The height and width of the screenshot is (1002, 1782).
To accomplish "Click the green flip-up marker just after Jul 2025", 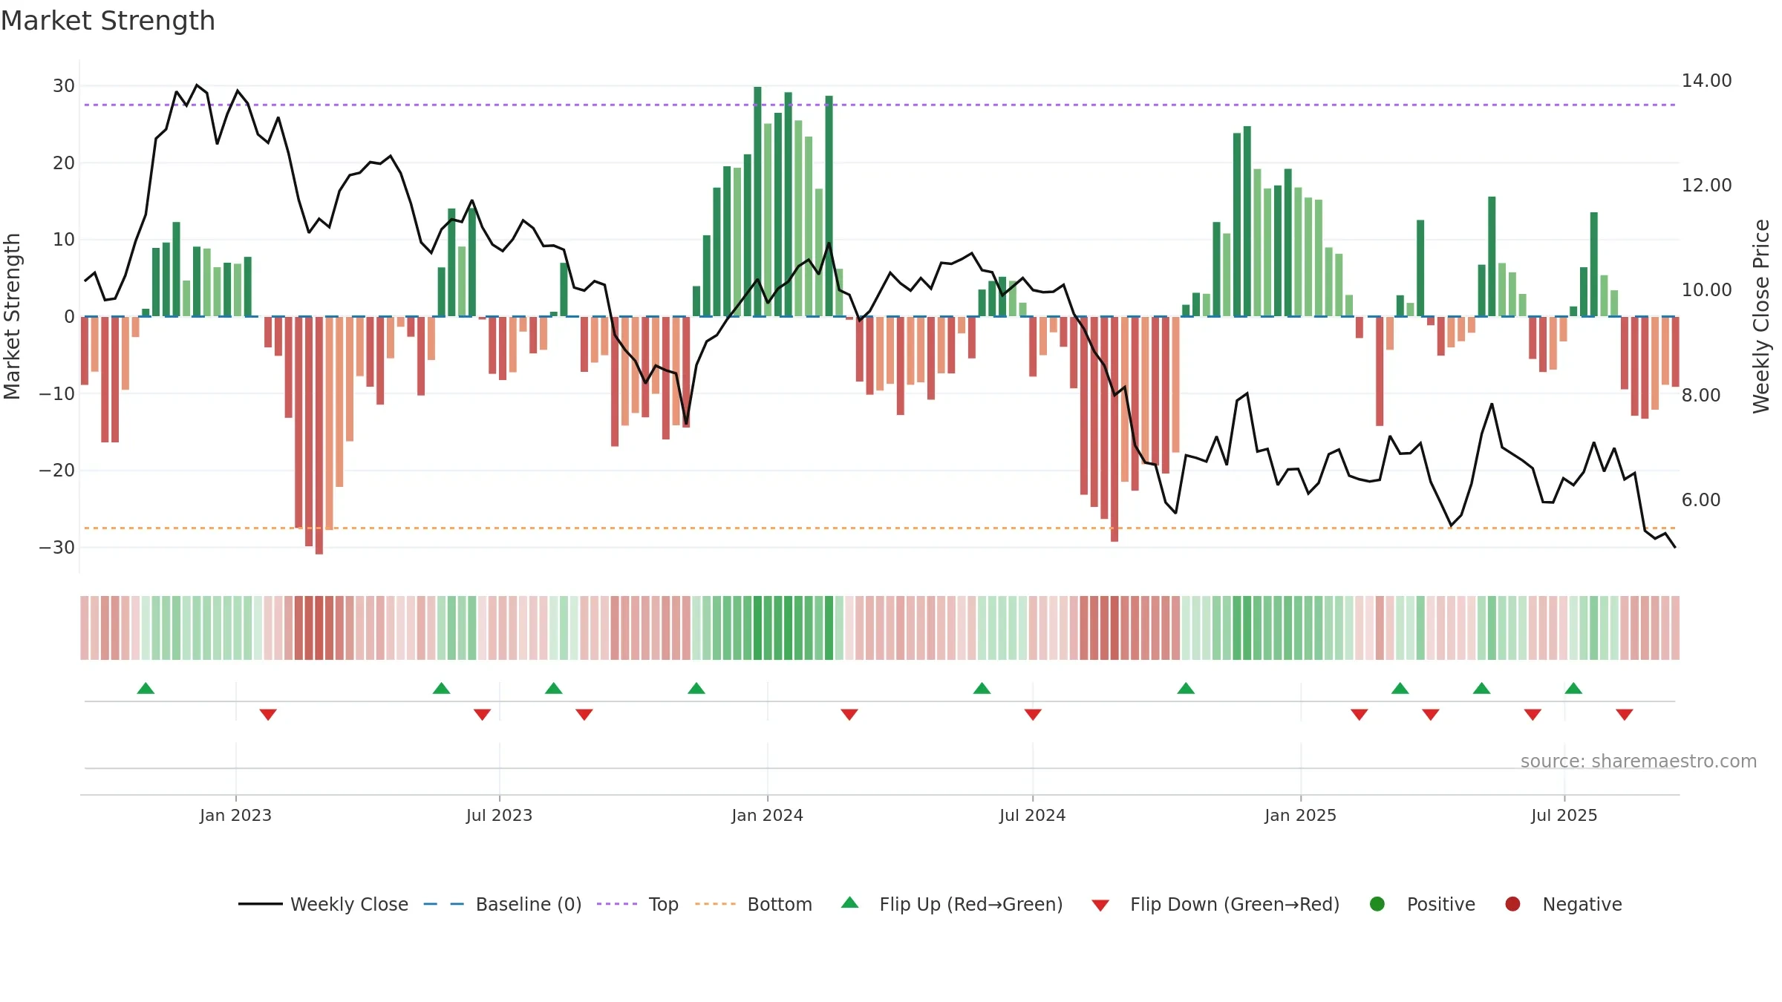I will [x=1573, y=688].
